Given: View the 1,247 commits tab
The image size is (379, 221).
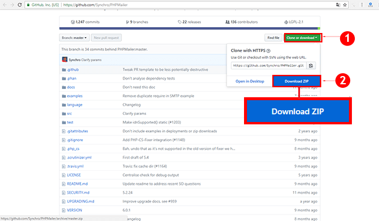Looking at the screenshot, I should click(x=85, y=22).
